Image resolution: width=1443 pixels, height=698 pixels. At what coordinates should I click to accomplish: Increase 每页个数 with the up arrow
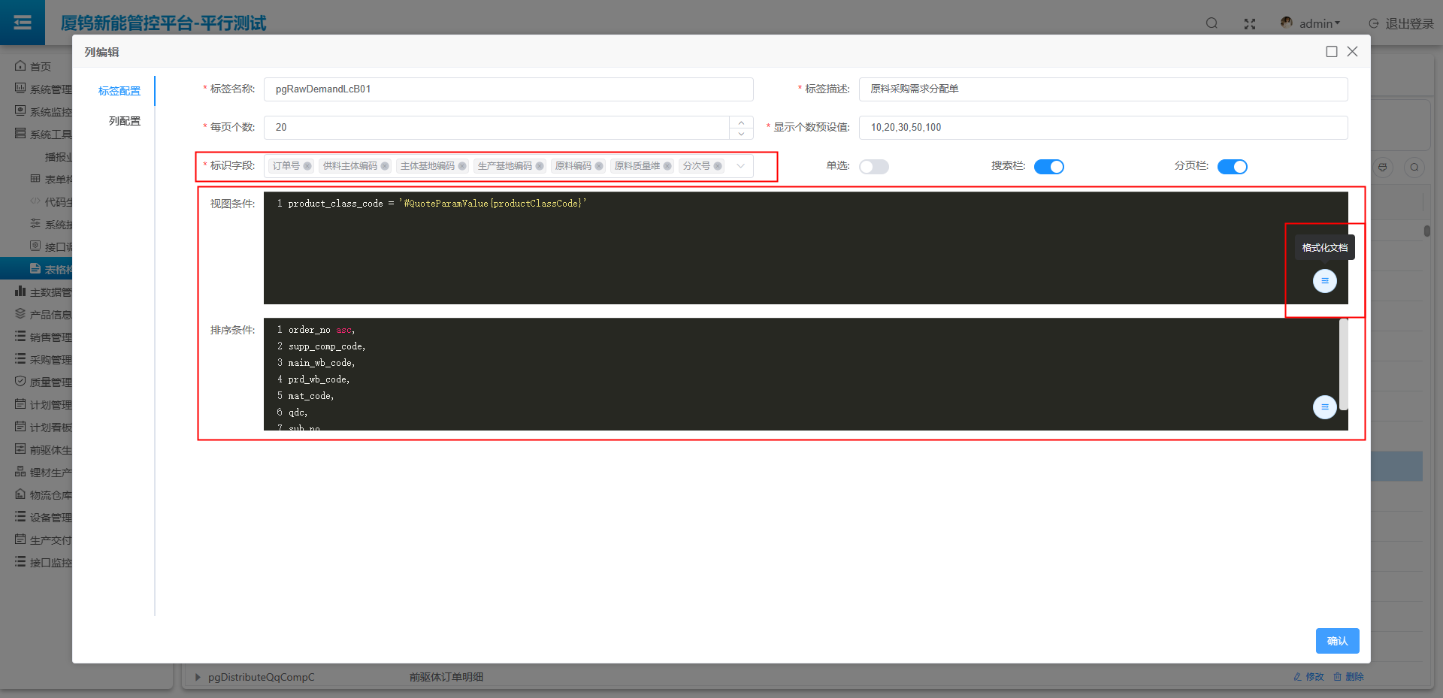(x=741, y=122)
